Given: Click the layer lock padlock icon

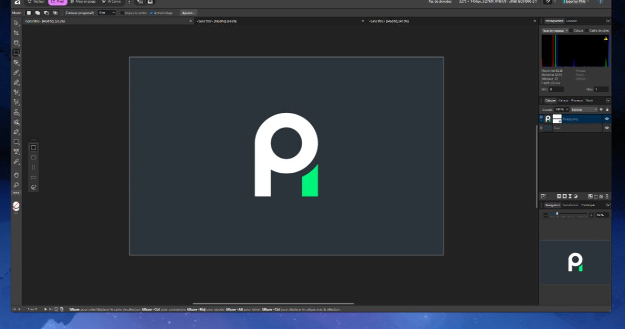Looking at the screenshot, I should click(x=607, y=110).
